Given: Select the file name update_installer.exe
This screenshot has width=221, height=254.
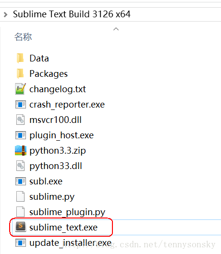Looking at the screenshot, I should coord(70,243).
